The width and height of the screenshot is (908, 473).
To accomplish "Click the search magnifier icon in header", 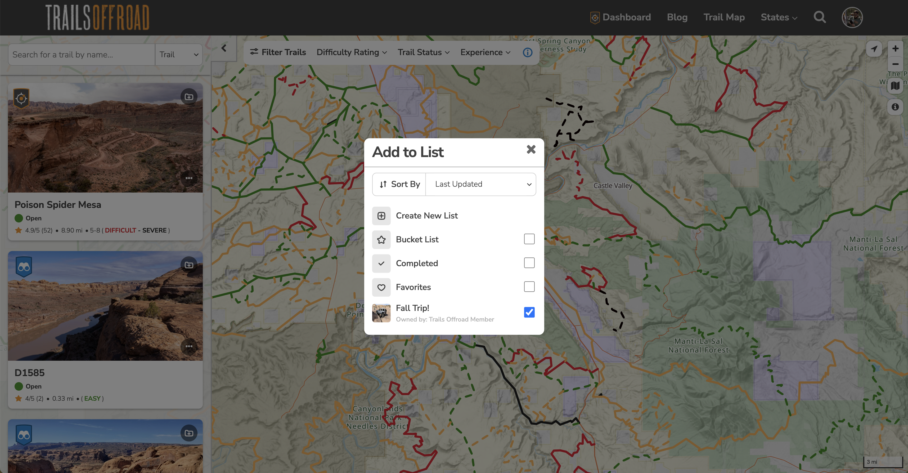I will tap(820, 17).
